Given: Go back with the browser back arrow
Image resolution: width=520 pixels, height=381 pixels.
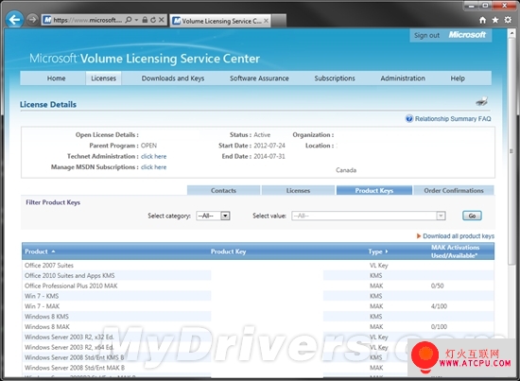Looking at the screenshot, I should (14, 20).
